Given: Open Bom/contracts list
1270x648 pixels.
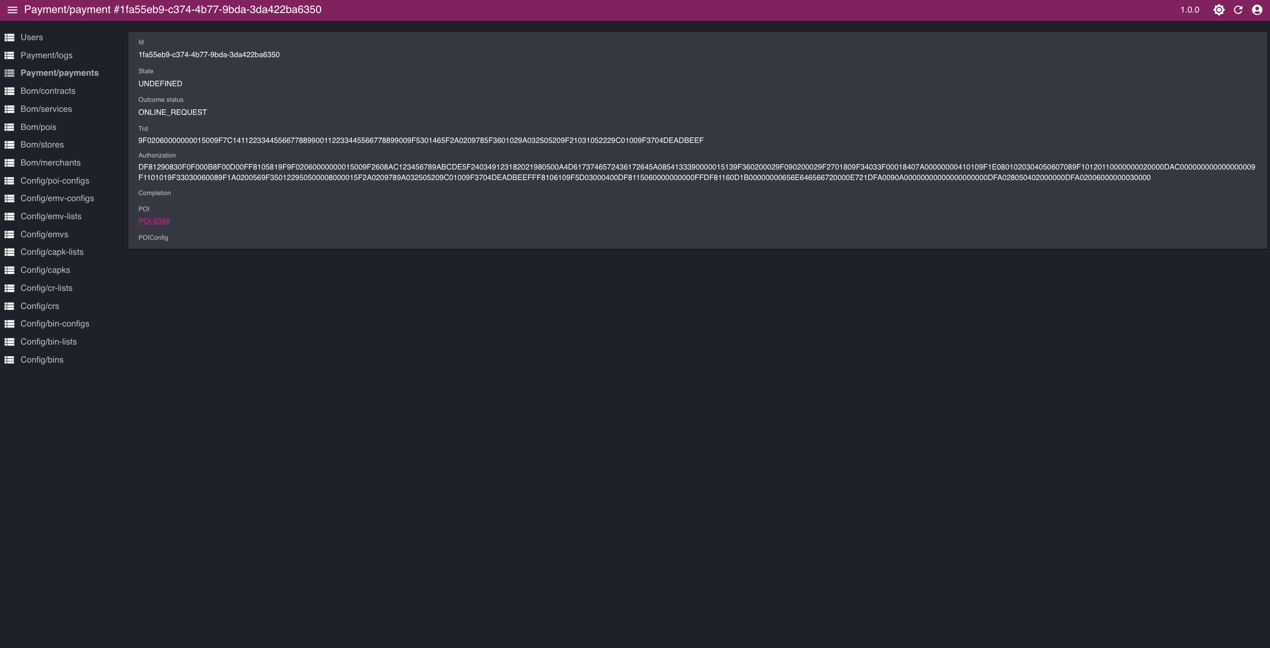Looking at the screenshot, I should point(48,91).
